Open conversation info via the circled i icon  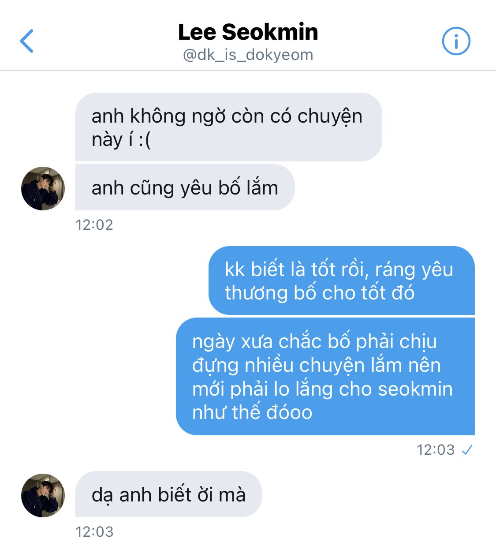[456, 41]
